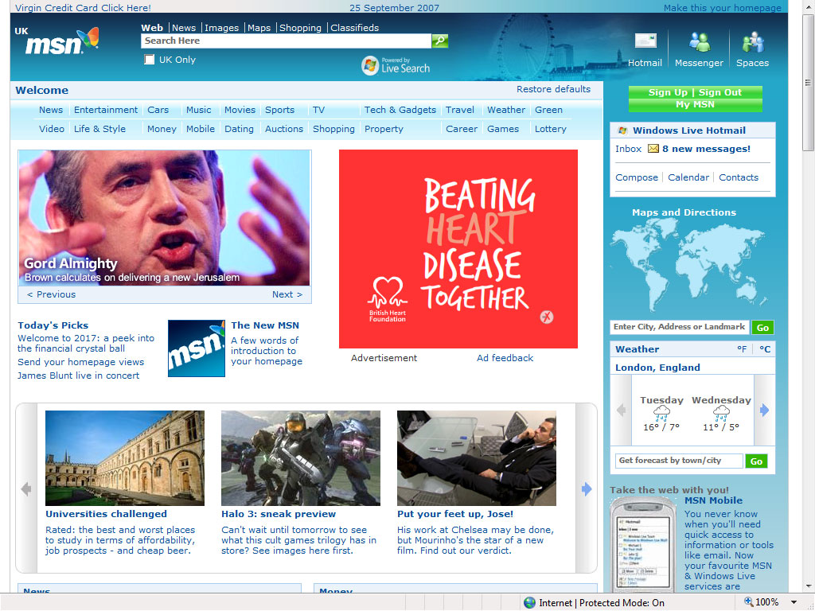Click the Sign Out link
This screenshot has height=611, width=815.
[719, 92]
